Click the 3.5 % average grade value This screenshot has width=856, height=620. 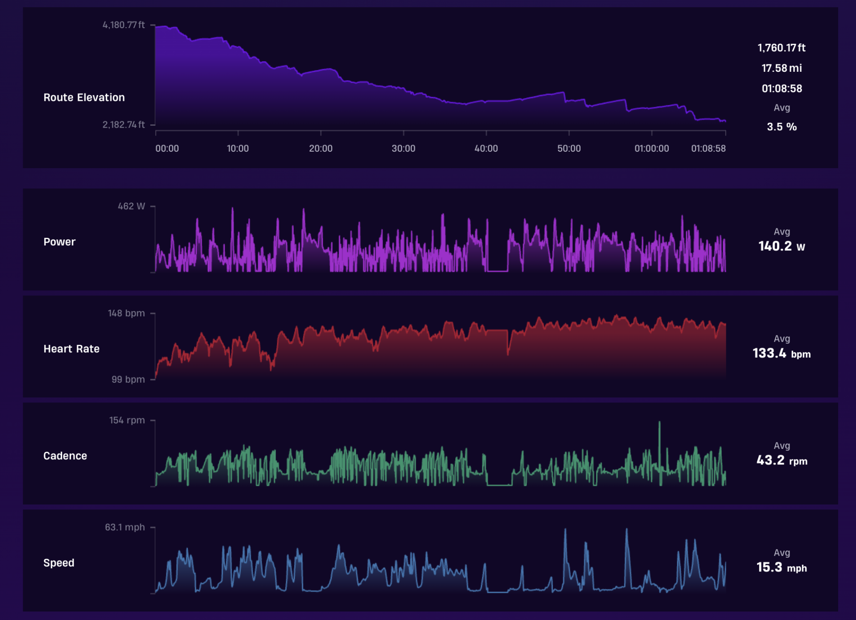point(782,127)
